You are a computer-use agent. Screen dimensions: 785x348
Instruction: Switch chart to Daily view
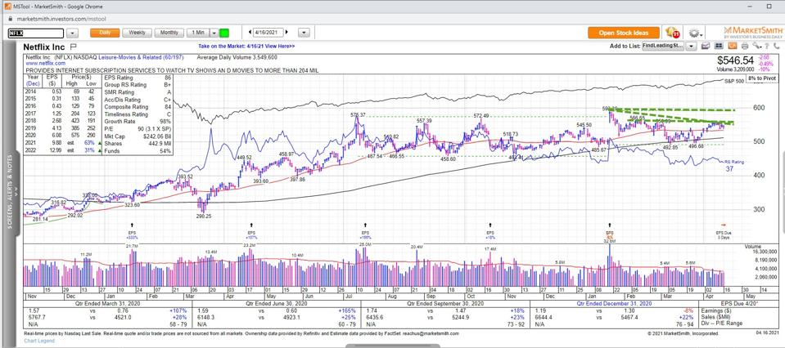[x=104, y=33]
